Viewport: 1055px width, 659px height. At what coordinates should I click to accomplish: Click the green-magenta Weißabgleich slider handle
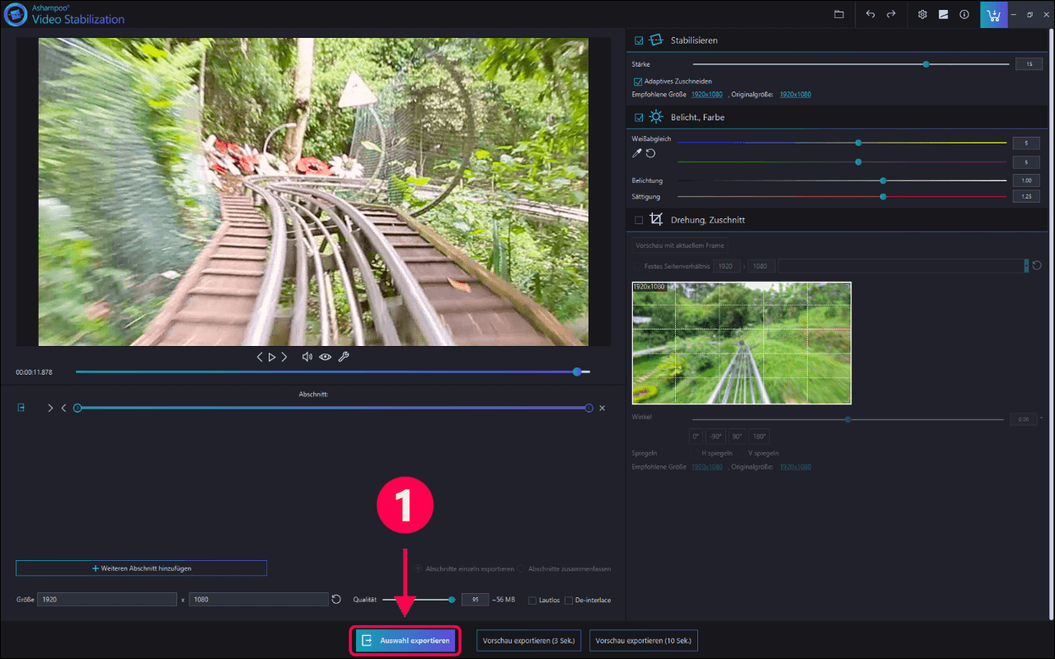pyautogui.click(x=858, y=162)
